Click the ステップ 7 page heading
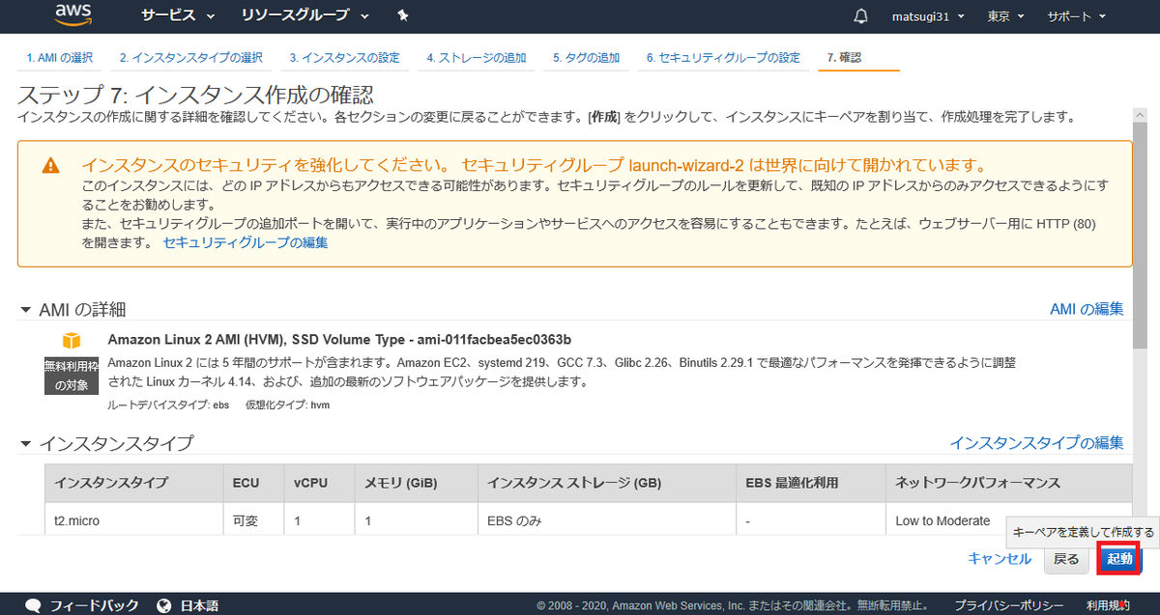1160x615 pixels. 196,95
